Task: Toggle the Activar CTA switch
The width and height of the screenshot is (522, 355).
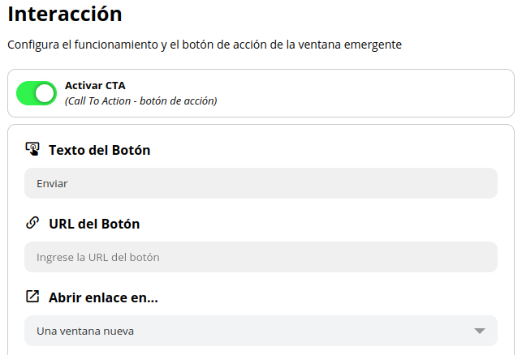Action: 37,93
